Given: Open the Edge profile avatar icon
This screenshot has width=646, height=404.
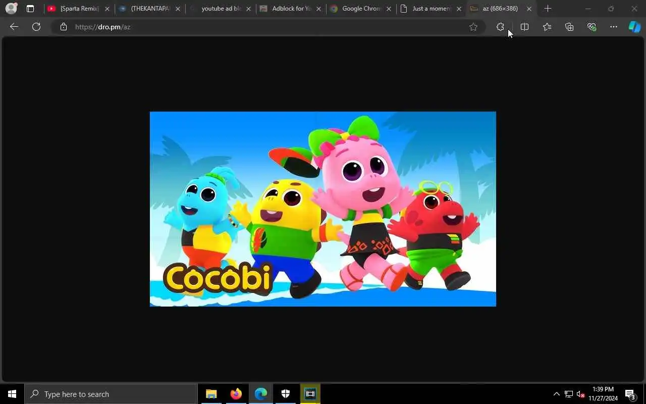Looking at the screenshot, I should (11, 9).
